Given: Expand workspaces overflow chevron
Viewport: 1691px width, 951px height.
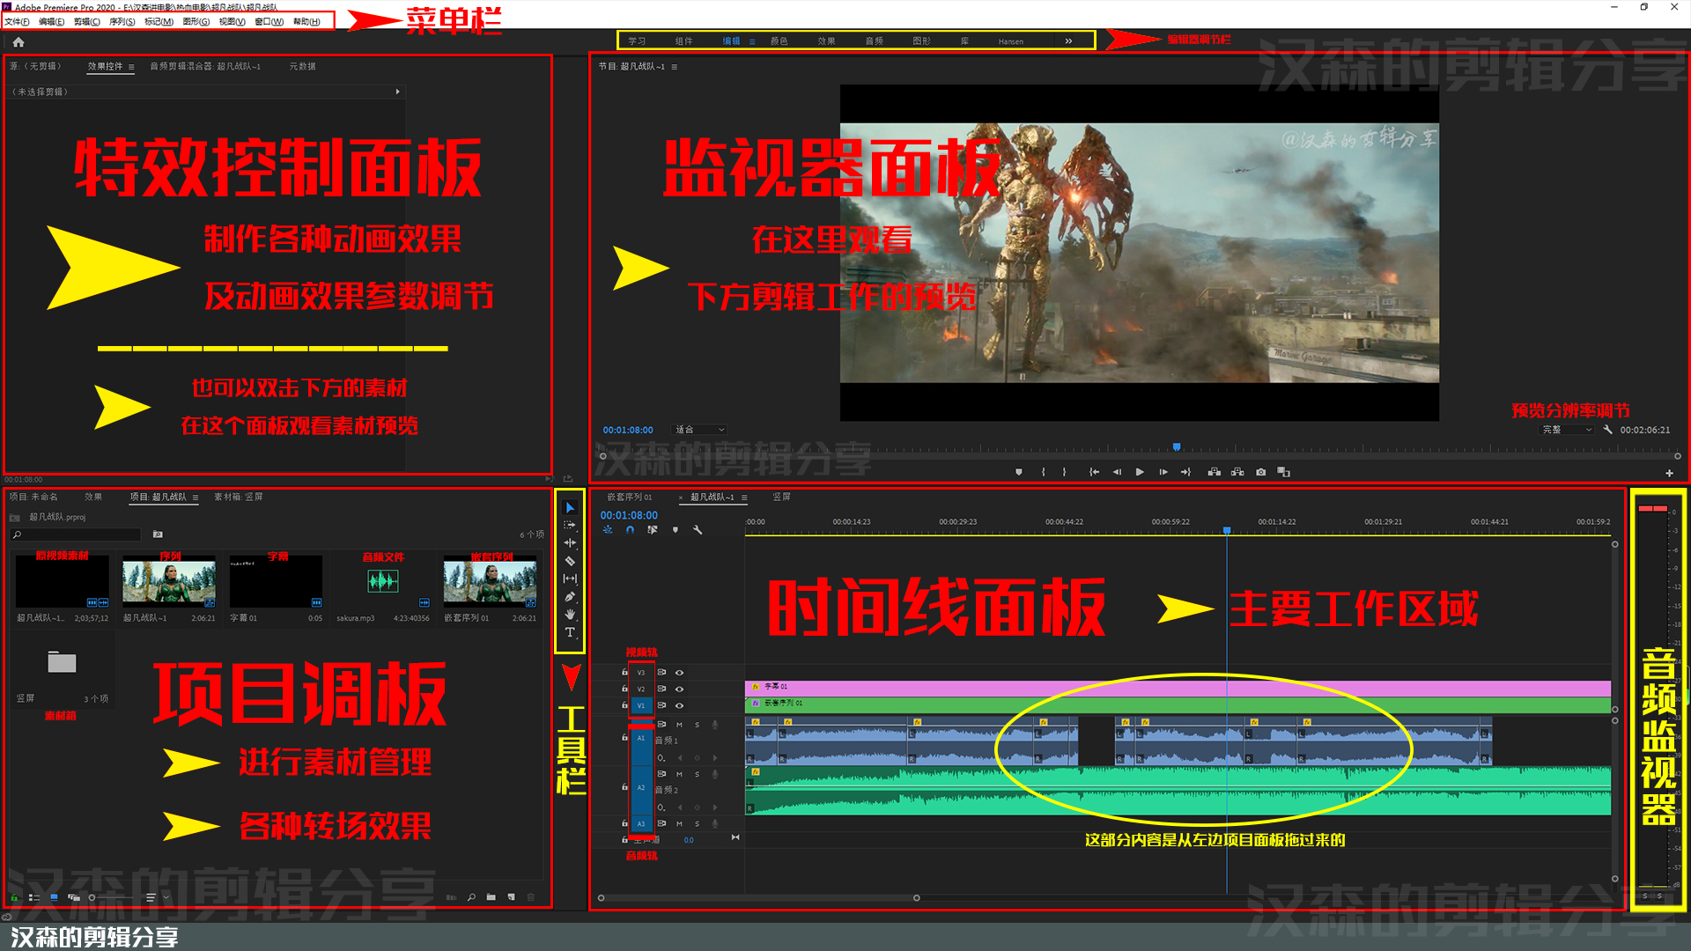Looking at the screenshot, I should [1068, 41].
